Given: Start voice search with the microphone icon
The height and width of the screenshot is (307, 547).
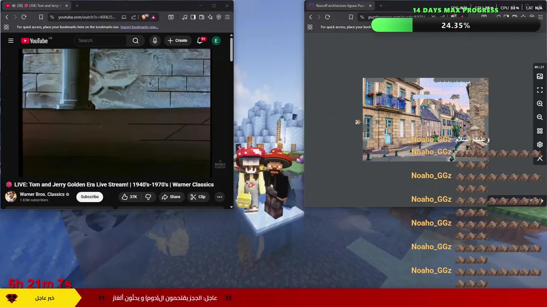Looking at the screenshot, I should [155, 41].
